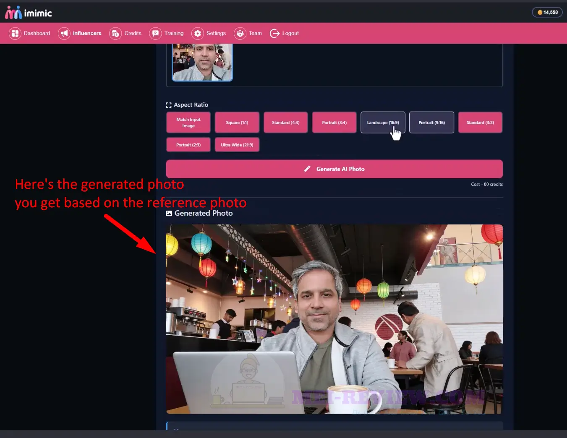The height and width of the screenshot is (438, 567).
Task: Click the 'Cost - 80 credits' text
Action: [x=487, y=184]
